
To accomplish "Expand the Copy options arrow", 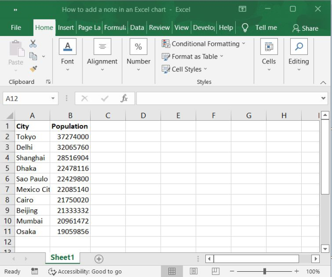I will 44,56.
